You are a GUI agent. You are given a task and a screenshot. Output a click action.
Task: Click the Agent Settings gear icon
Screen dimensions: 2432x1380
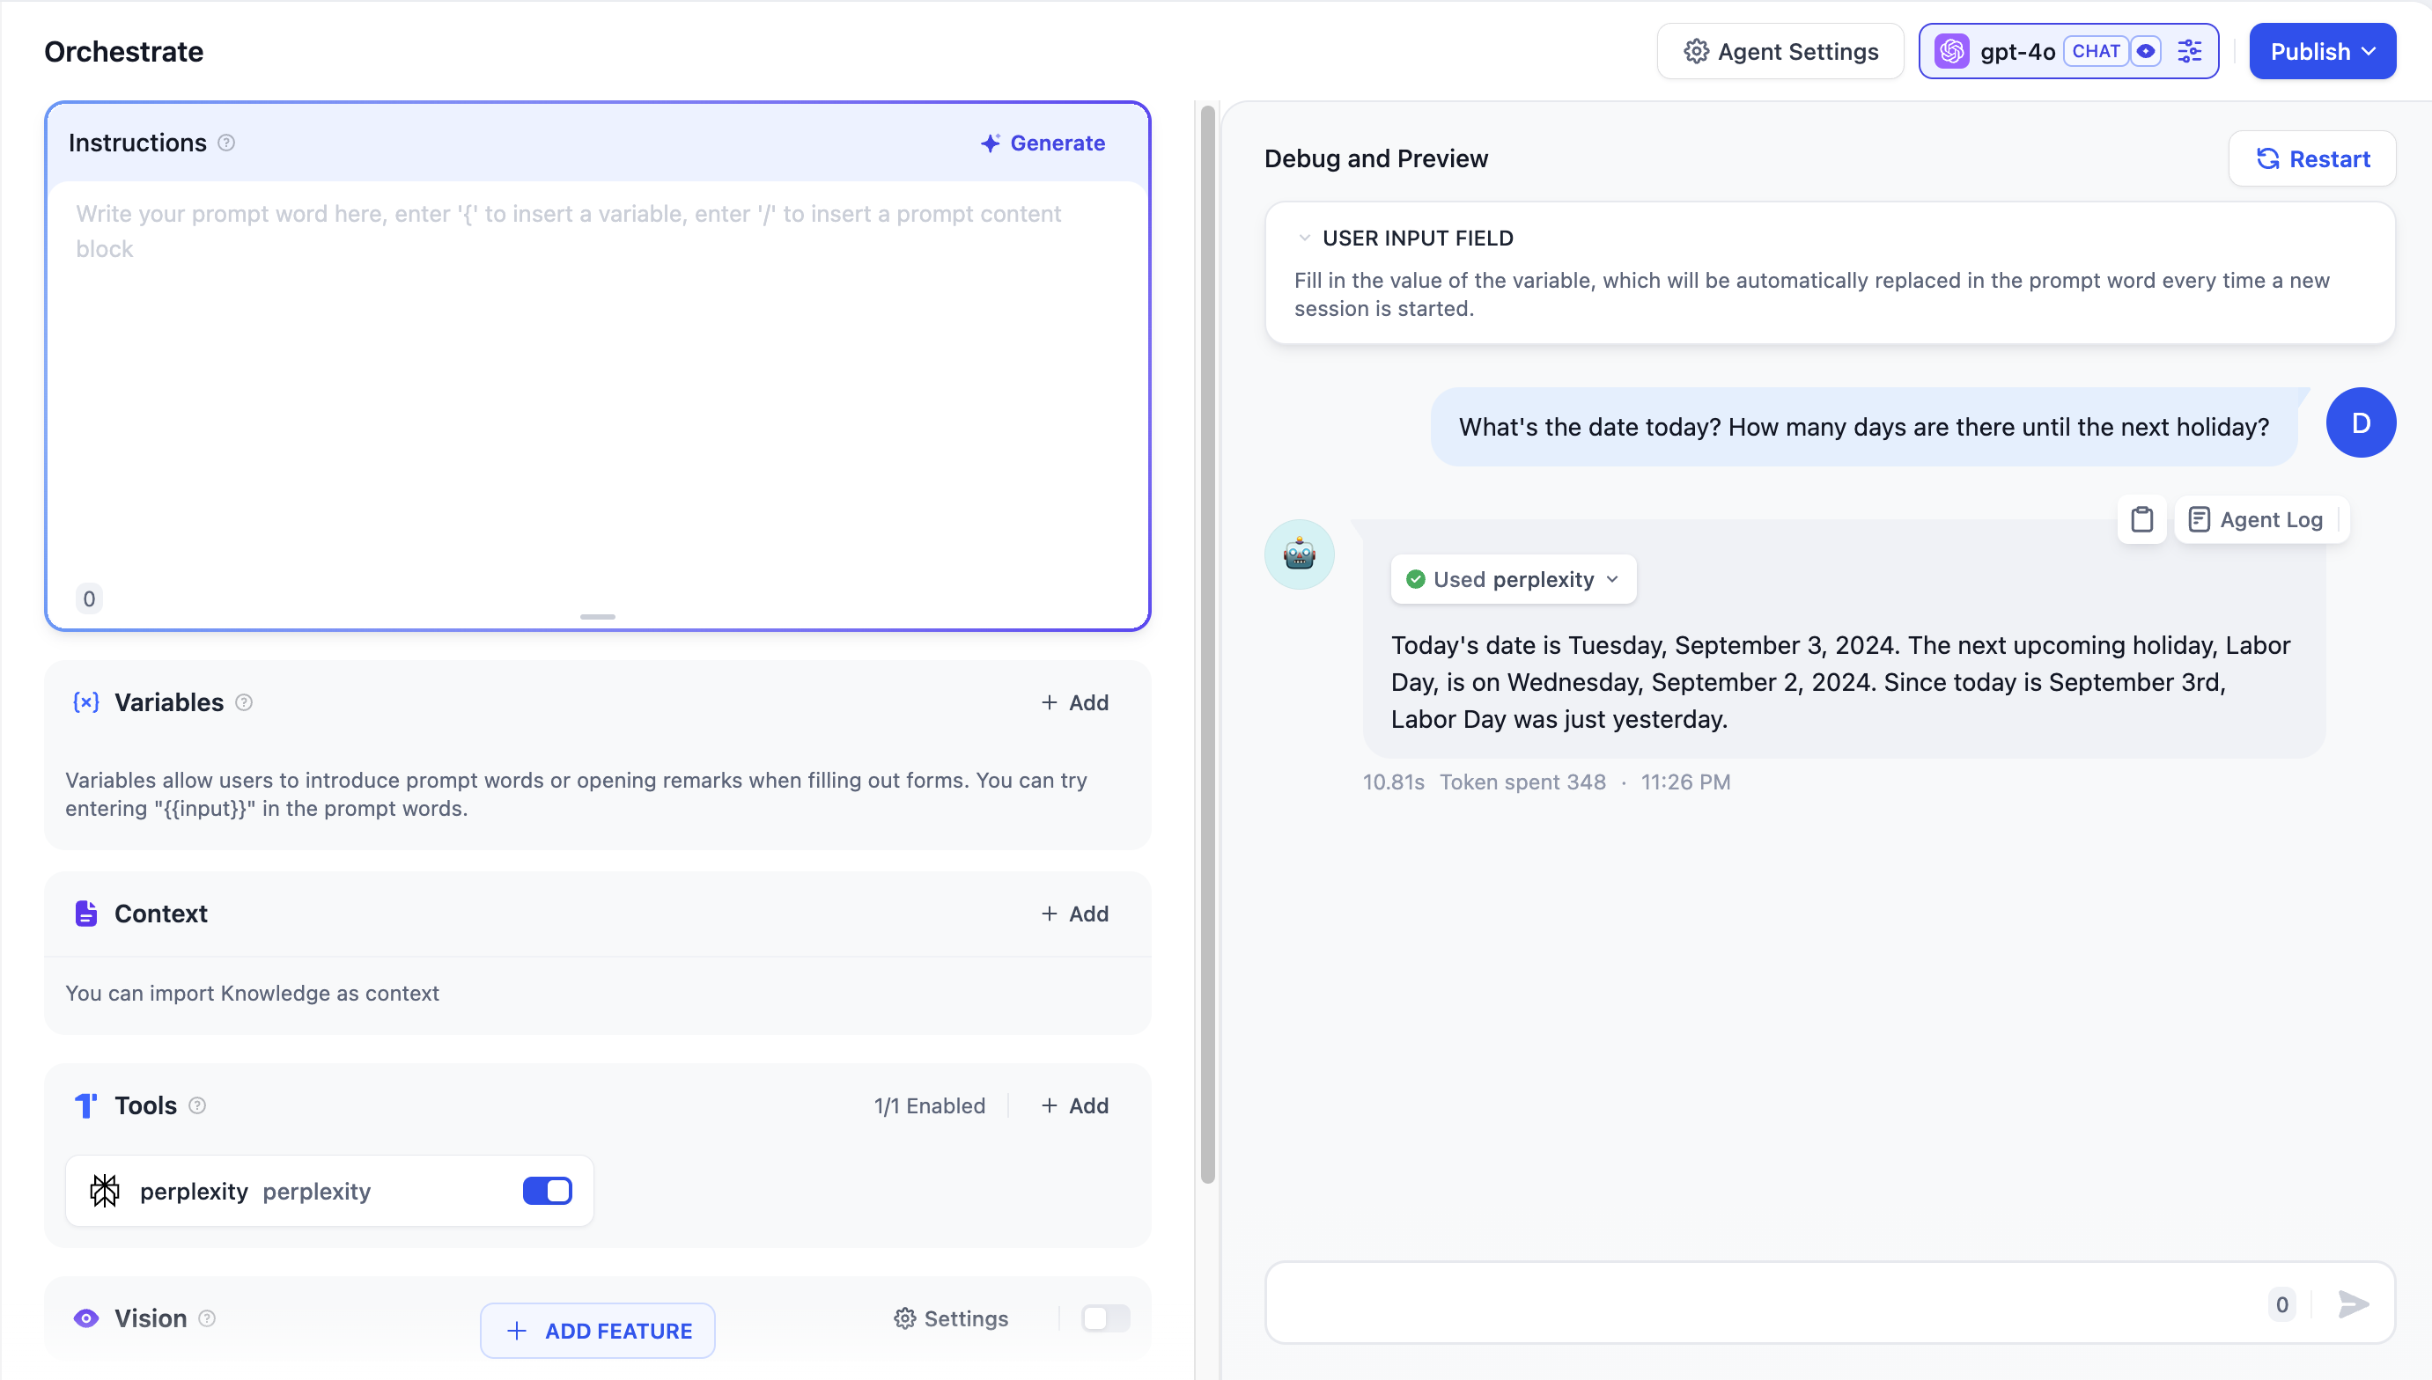[x=1696, y=51]
